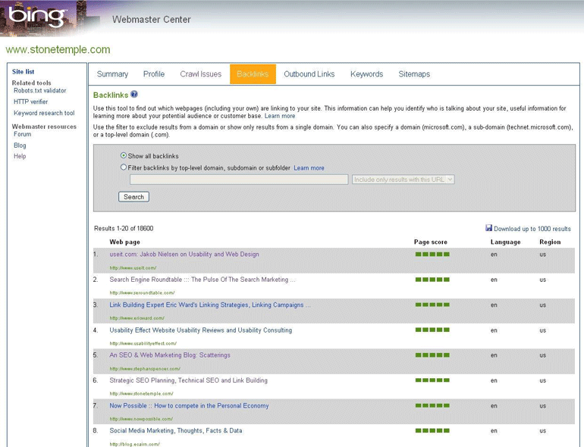Select the Show all backlinks radio button
The image size is (584, 447).
tap(124, 155)
